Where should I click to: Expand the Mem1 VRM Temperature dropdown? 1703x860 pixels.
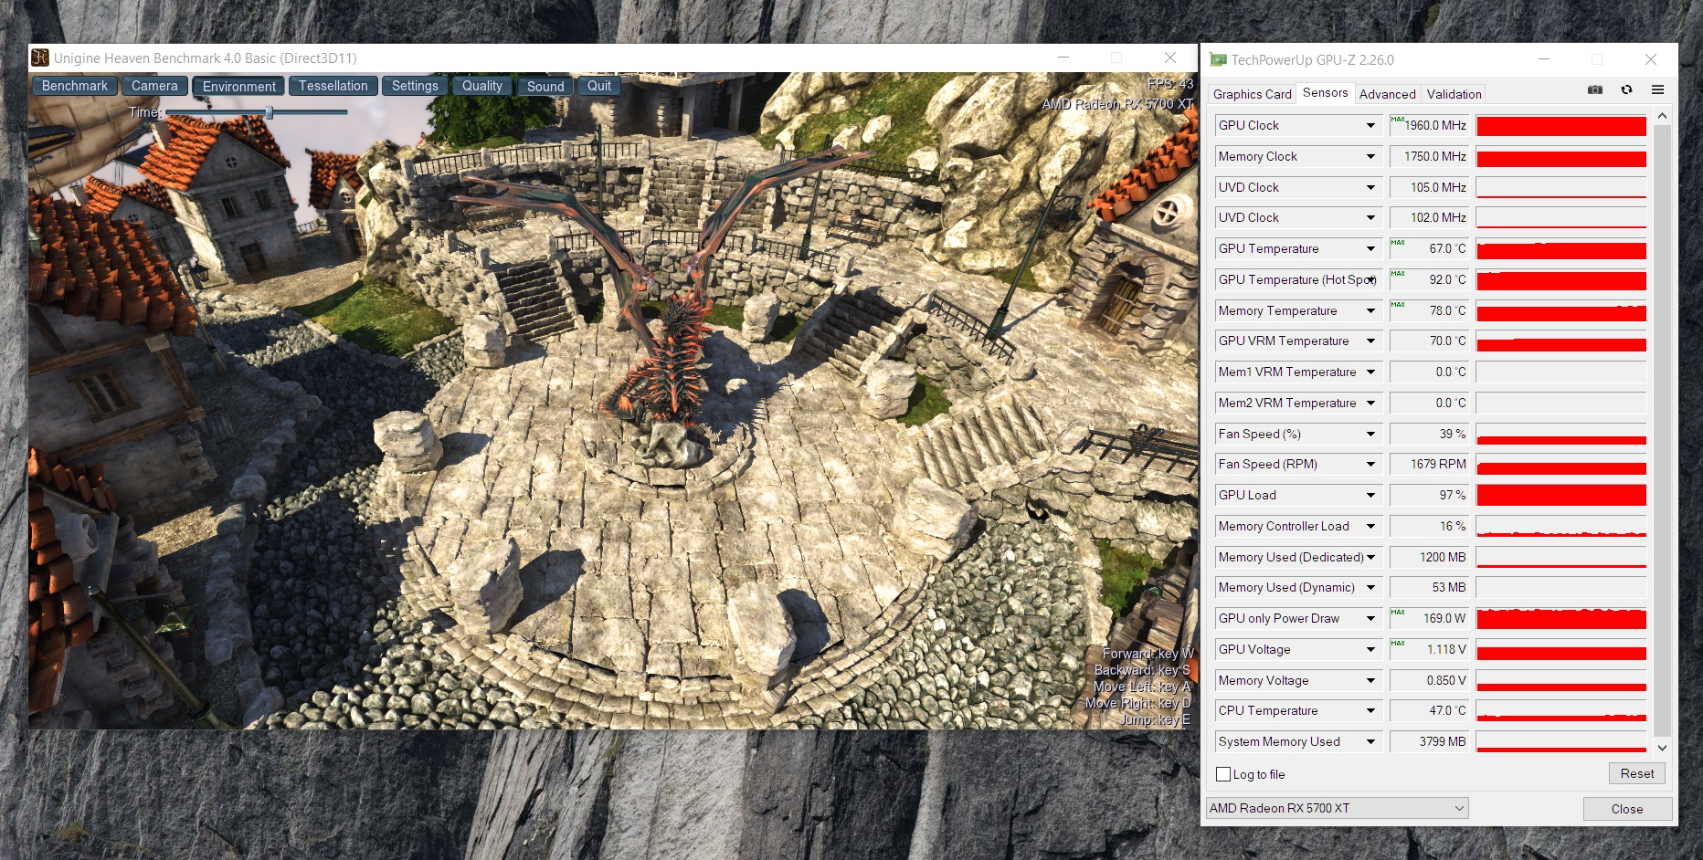click(1370, 372)
